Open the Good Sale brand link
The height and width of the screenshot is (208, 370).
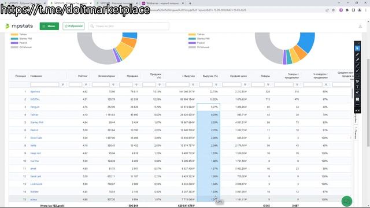pos(36,138)
